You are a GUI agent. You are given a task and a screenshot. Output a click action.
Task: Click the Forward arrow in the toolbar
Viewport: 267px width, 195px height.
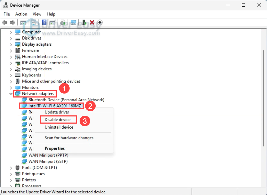(12, 22)
